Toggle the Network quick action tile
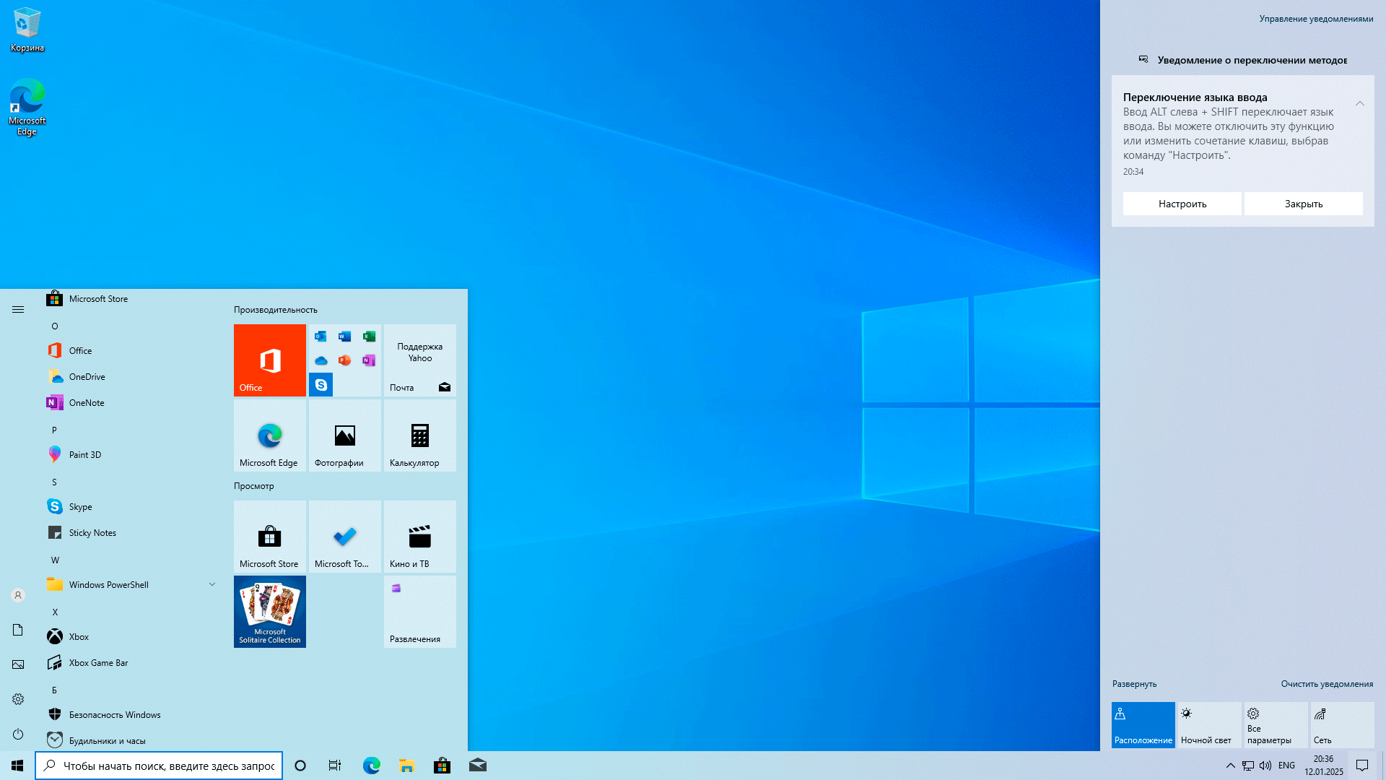 pyautogui.click(x=1341, y=724)
